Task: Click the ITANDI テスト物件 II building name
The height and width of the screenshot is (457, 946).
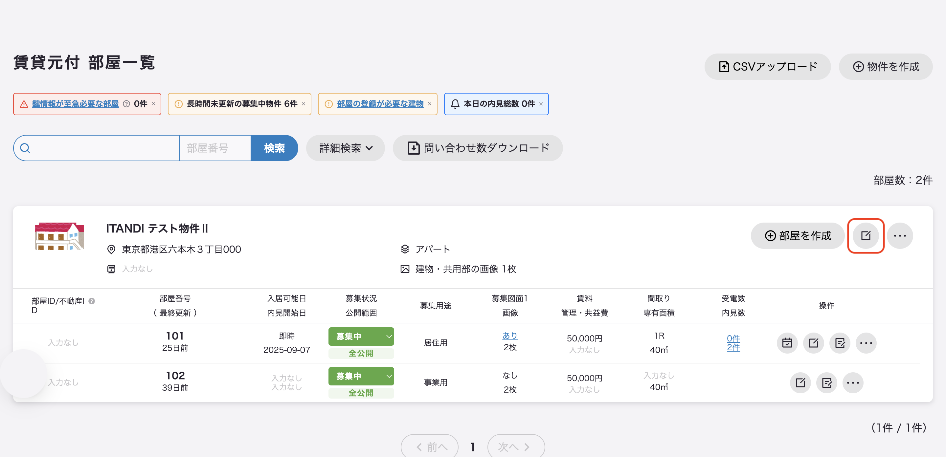Action: coord(157,228)
